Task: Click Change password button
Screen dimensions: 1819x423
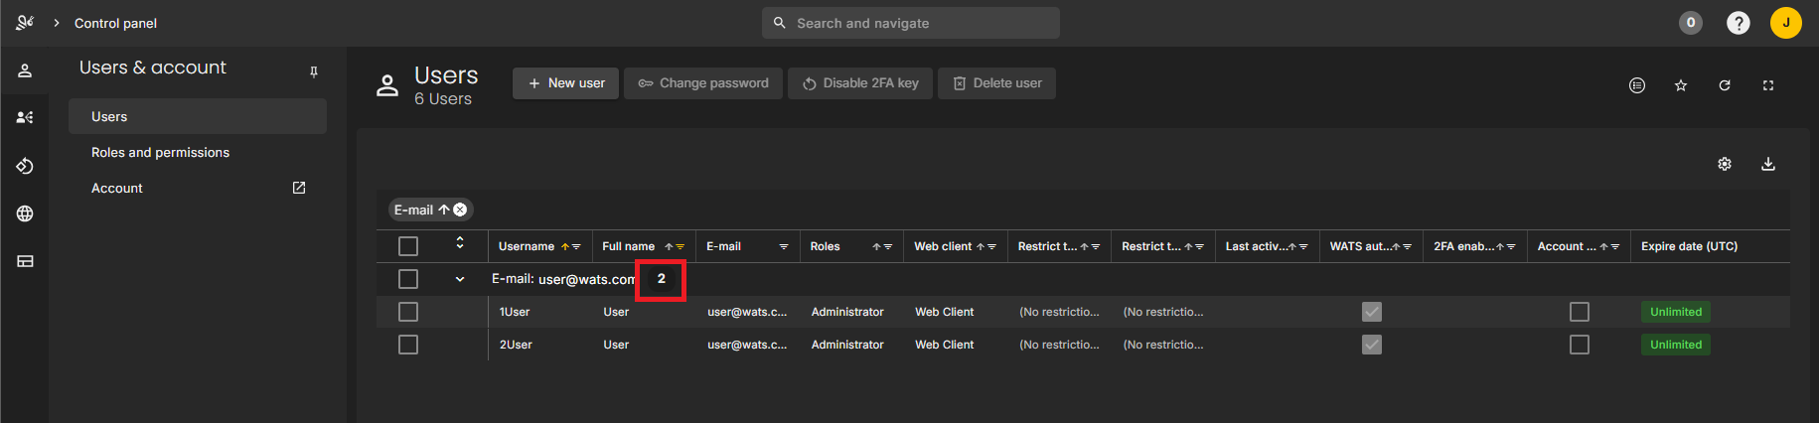Action: (703, 83)
